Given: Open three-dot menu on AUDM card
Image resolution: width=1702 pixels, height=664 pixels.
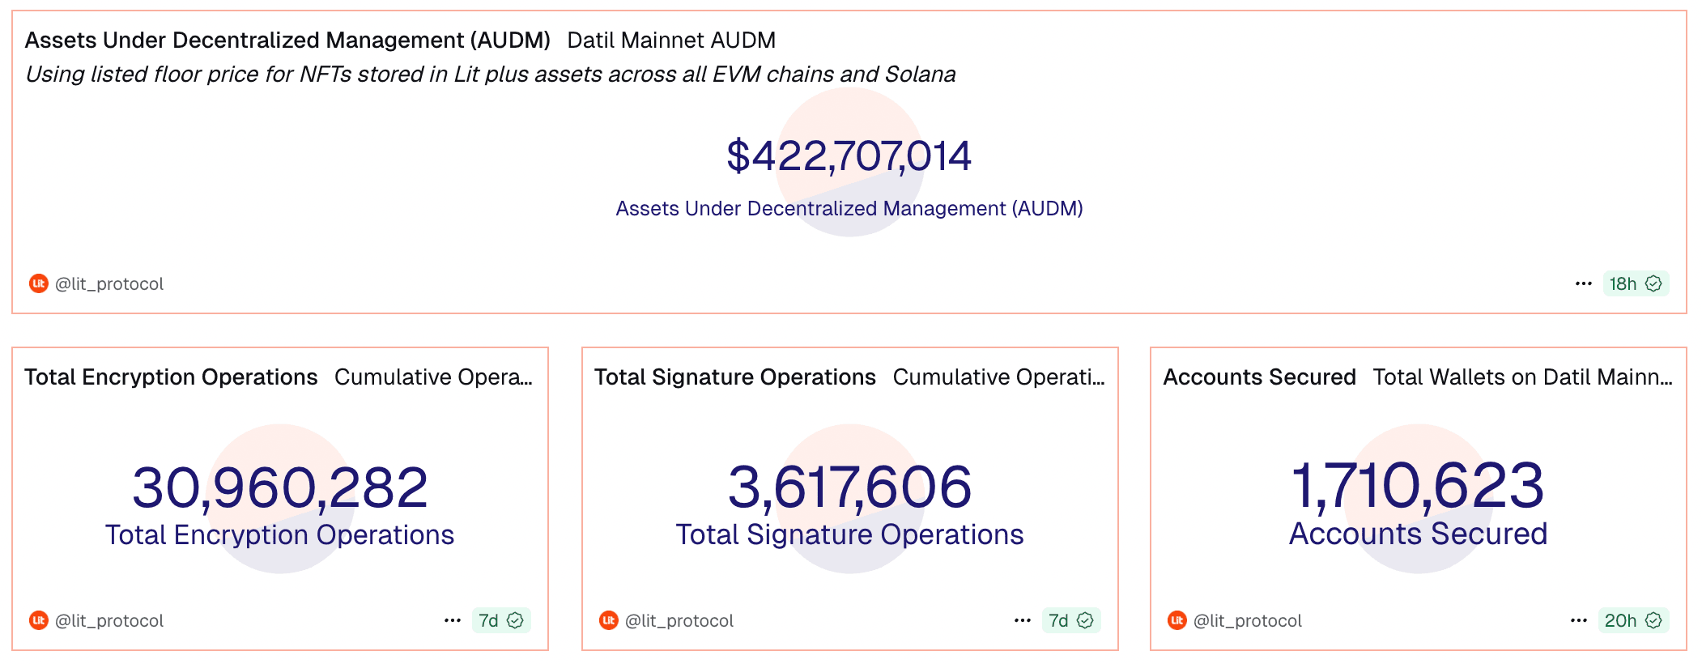Looking at the screenshot, I should coord(1583,283).
